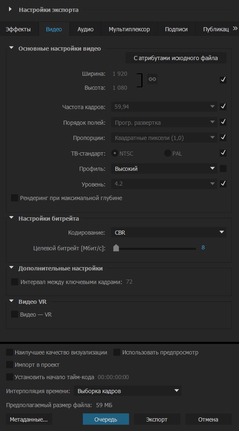Show more tabs with the double-chevron icon
Screen dimensions: 239x431
coord(235,28)
